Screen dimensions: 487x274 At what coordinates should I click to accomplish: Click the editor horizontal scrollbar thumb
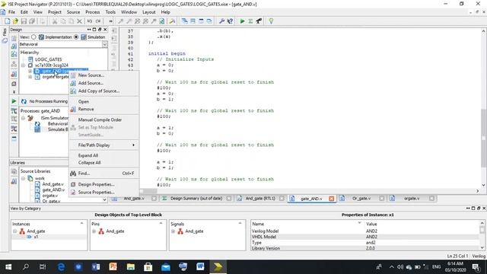tap(151, 191)
